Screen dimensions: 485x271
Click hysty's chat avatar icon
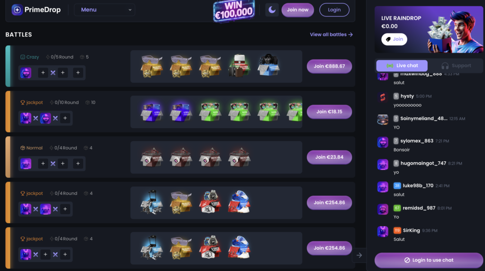[383, 97]
